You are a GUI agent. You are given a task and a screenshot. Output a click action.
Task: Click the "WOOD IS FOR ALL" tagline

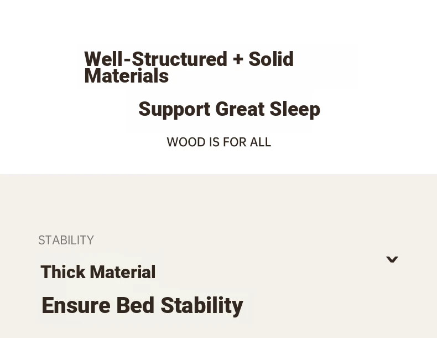(x=218, y=142)
